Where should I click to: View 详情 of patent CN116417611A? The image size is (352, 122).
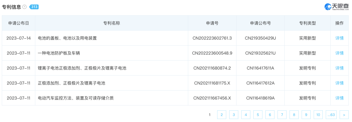(x=339, y=68)
